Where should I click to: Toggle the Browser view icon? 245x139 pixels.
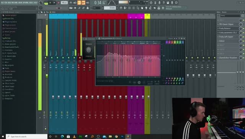(138, 8)
